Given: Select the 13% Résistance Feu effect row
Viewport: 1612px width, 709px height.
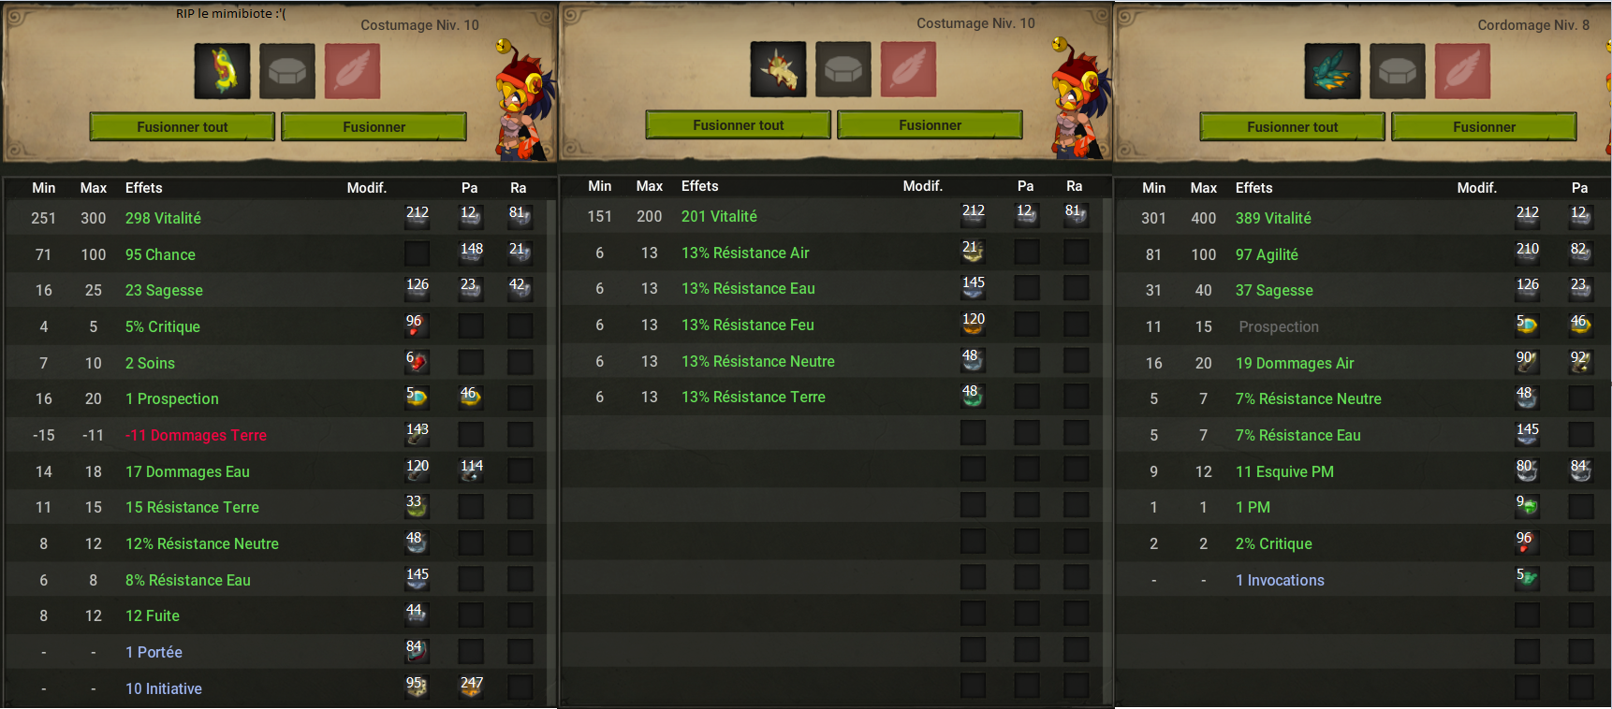Looking at the screenshot, I should pyautogui.click(x=835, y=325).
